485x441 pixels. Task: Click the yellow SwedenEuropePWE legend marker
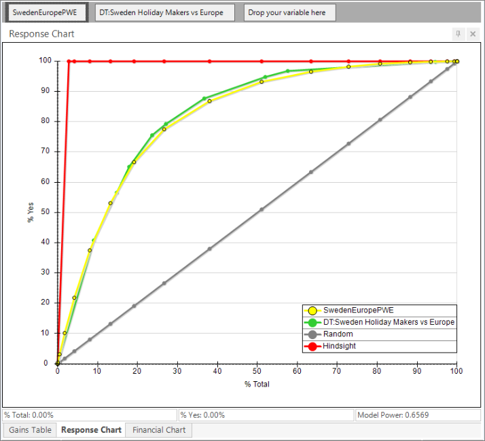pos(312,311)
